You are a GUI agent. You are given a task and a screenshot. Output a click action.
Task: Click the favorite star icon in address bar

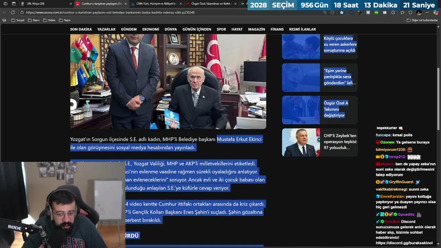point(342,12)
